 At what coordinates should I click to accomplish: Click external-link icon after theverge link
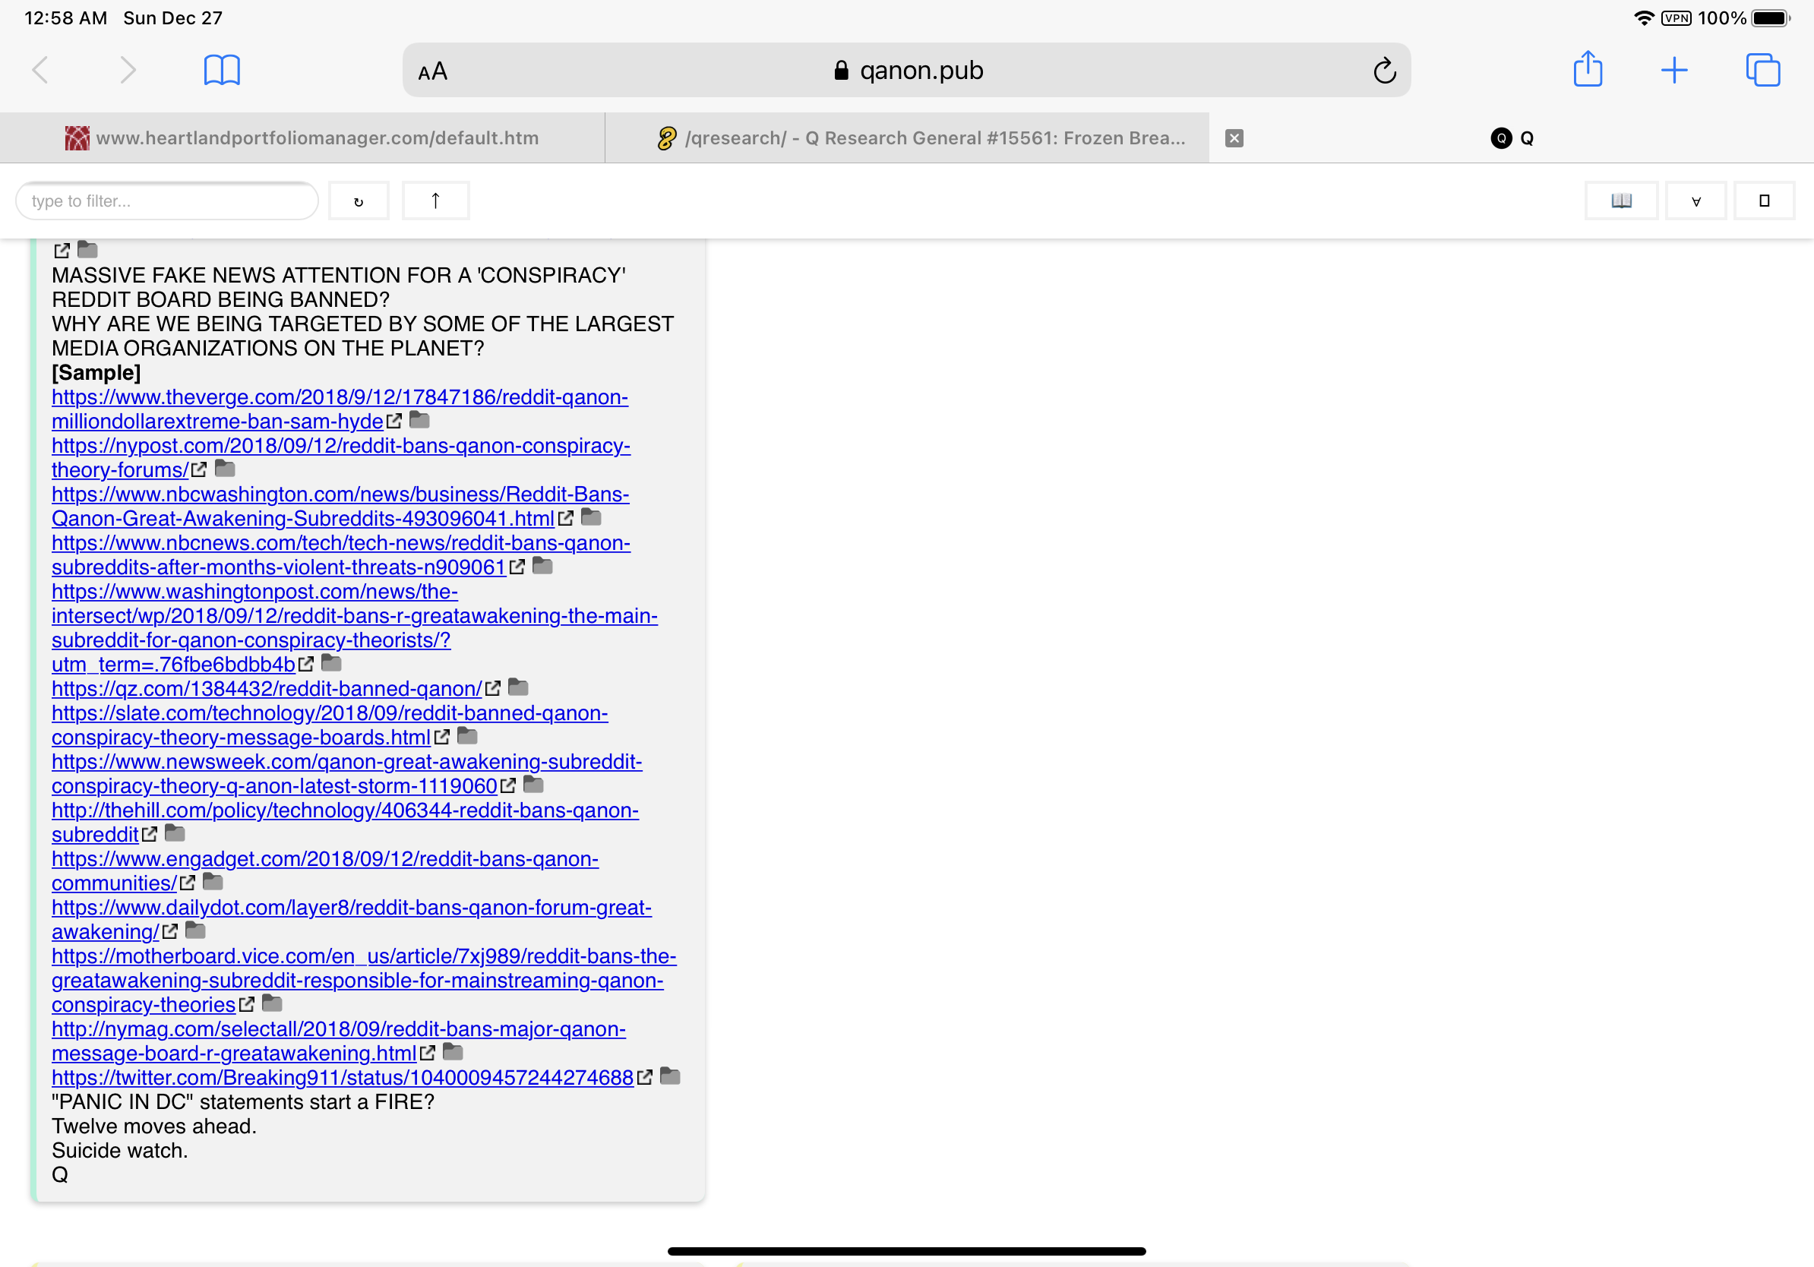(x=393, y=422)
